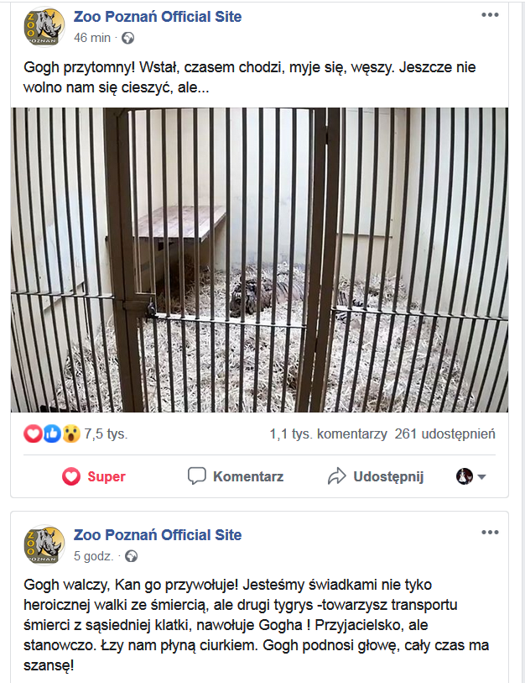This screenshot has height=683, width=525.
Task: Open the 1,1 tys. komentarzy link
Action: pos(328,433)
